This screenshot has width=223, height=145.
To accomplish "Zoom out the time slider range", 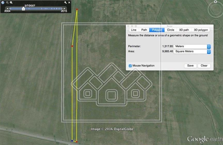I will (7, 3).
